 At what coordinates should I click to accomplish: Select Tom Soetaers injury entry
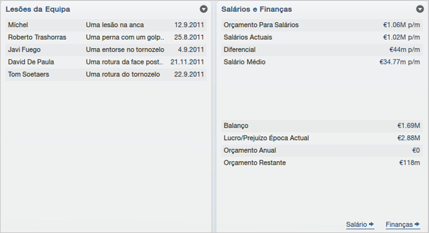106,75
